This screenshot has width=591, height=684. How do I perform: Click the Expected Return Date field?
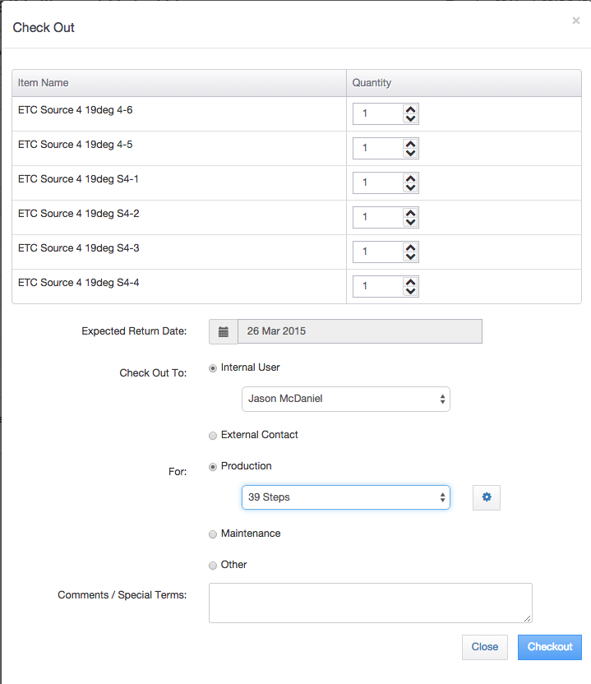[360, 331]
